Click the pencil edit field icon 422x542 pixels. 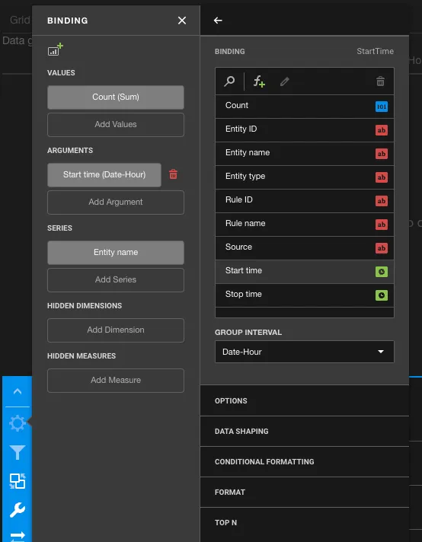(284, 81)
